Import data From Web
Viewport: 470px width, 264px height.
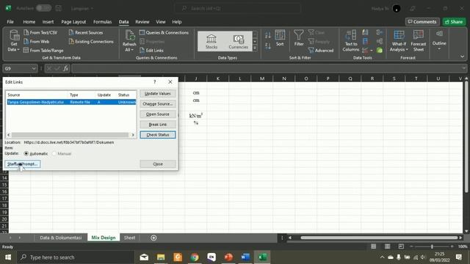coord(37,41)
